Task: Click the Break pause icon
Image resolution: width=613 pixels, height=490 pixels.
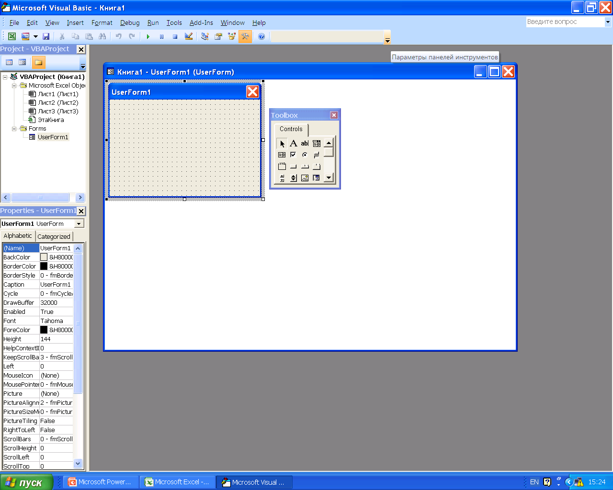Action: pyautogui.click(x=161, y=36)
